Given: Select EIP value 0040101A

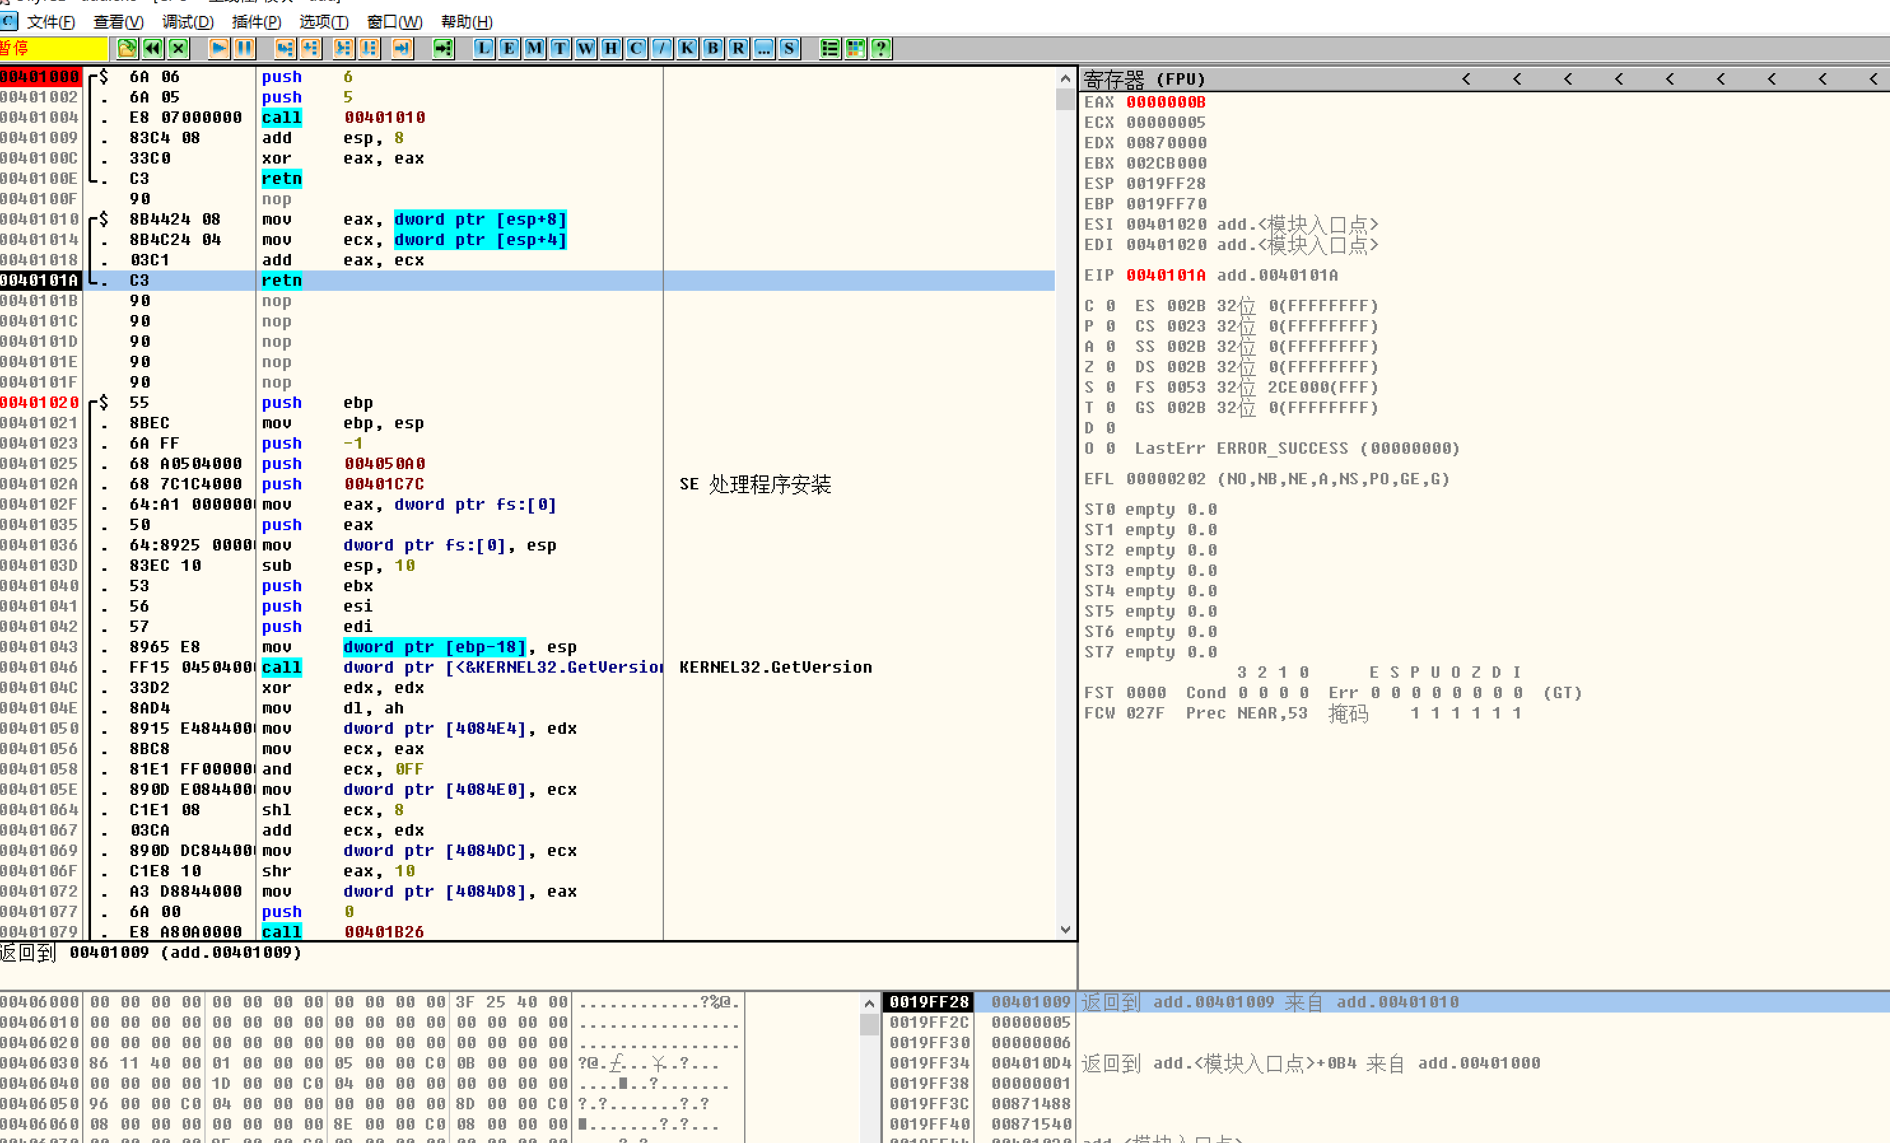Looking at the screenshot, I should (x=1166, y=275).
